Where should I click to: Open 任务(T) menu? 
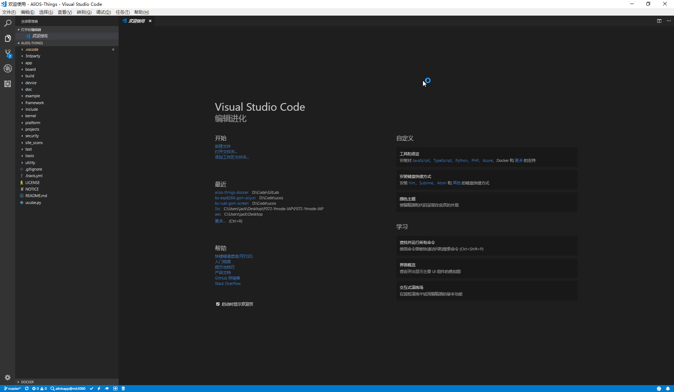[x=123, y=12]
